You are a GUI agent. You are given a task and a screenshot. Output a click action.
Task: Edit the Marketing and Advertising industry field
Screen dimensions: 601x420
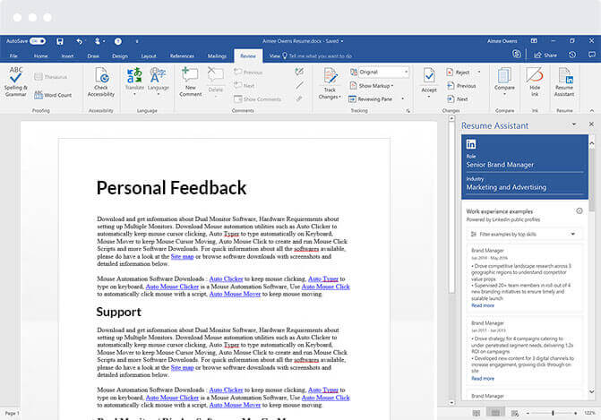click(x=524, y=187)
